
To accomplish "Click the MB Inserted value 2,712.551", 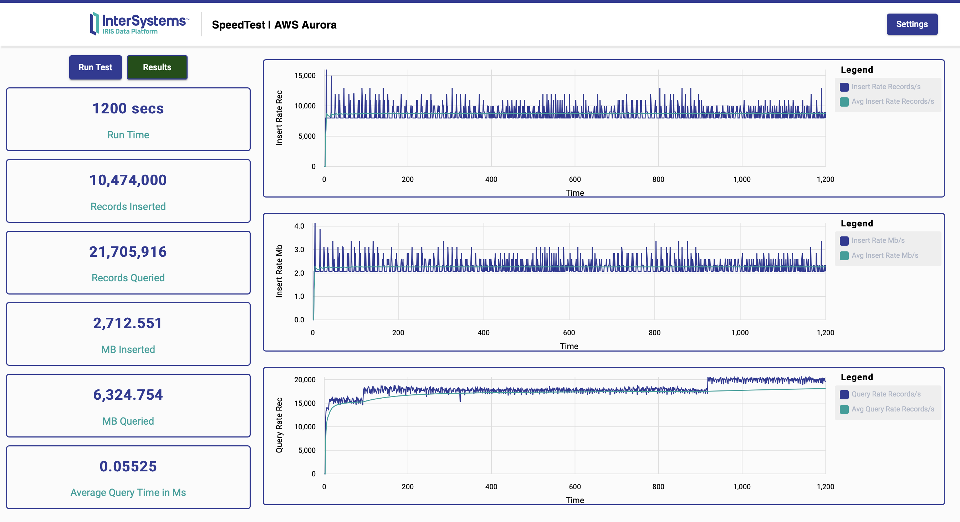I will (x=128, y=323).
